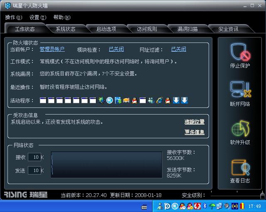Switch to the 工作状态 tab
This screenshot has width=266, height=212.
point(25,29)
